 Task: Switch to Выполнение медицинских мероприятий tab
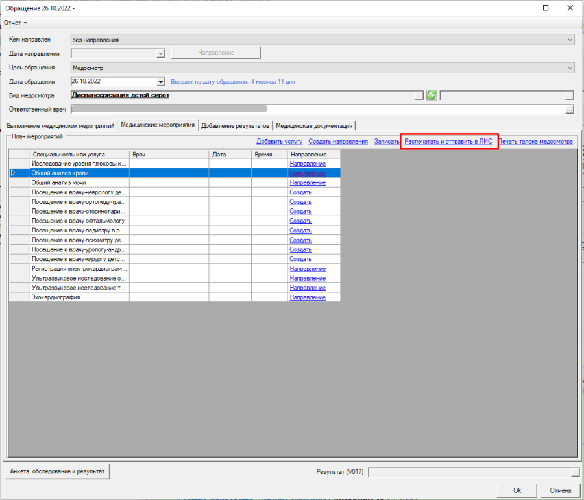pos(60,126)
